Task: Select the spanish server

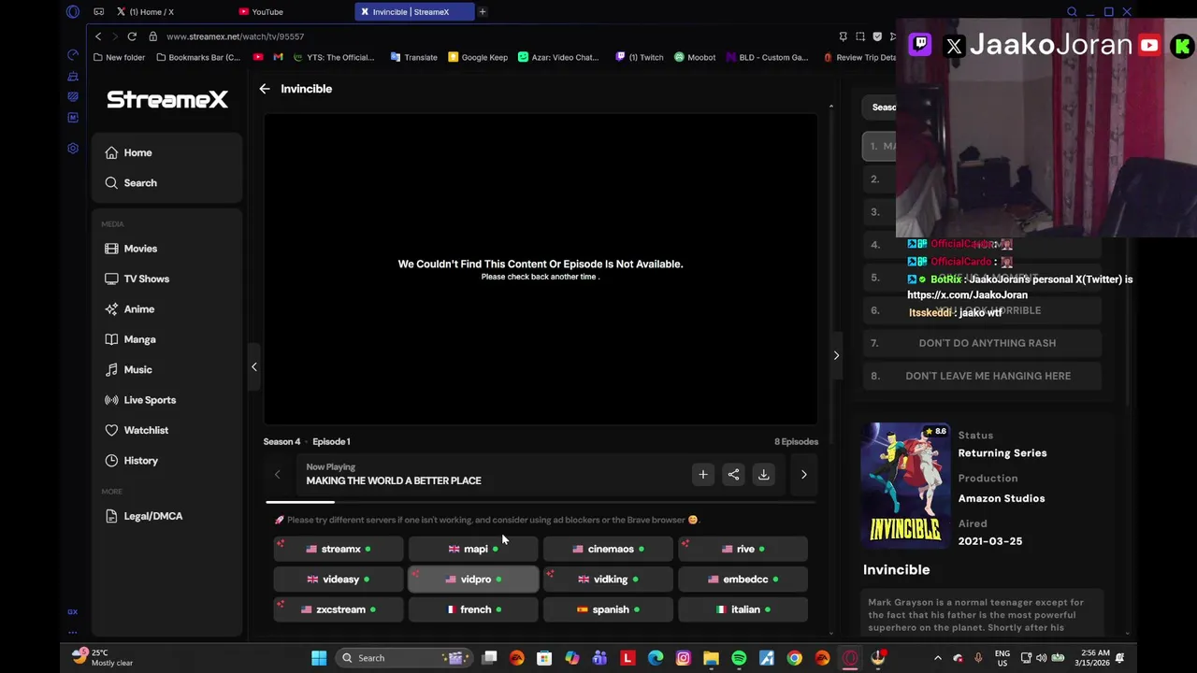Action: [608, 610]
